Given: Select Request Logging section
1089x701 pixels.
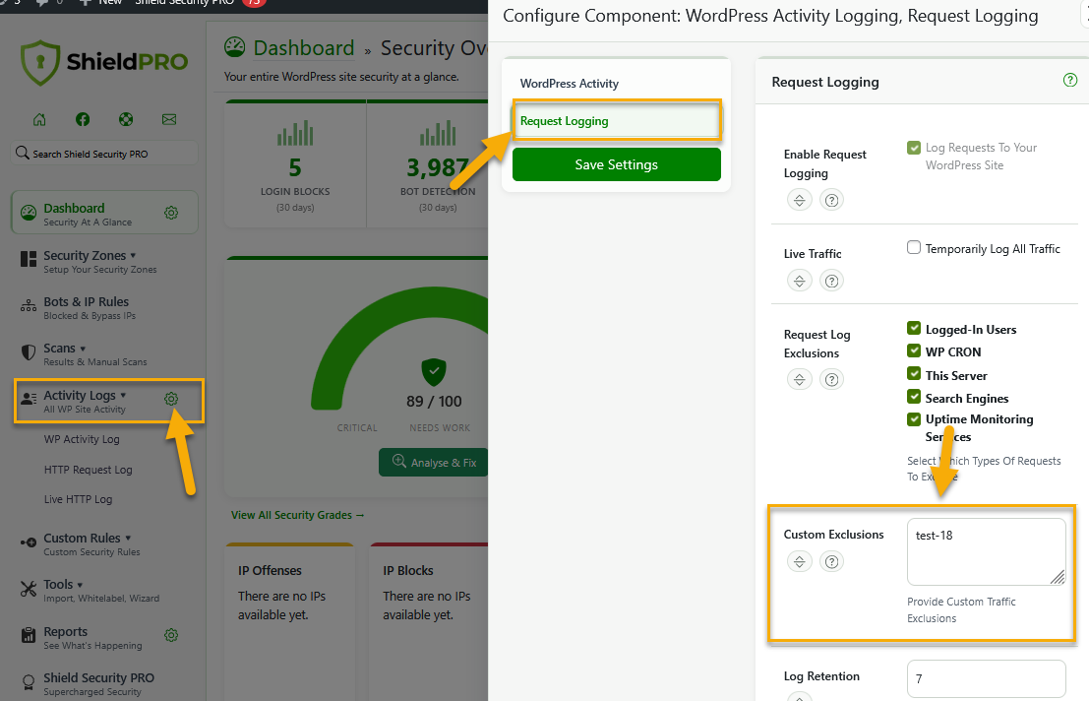Looking at the screenshot, I should (x=617, y=121).
